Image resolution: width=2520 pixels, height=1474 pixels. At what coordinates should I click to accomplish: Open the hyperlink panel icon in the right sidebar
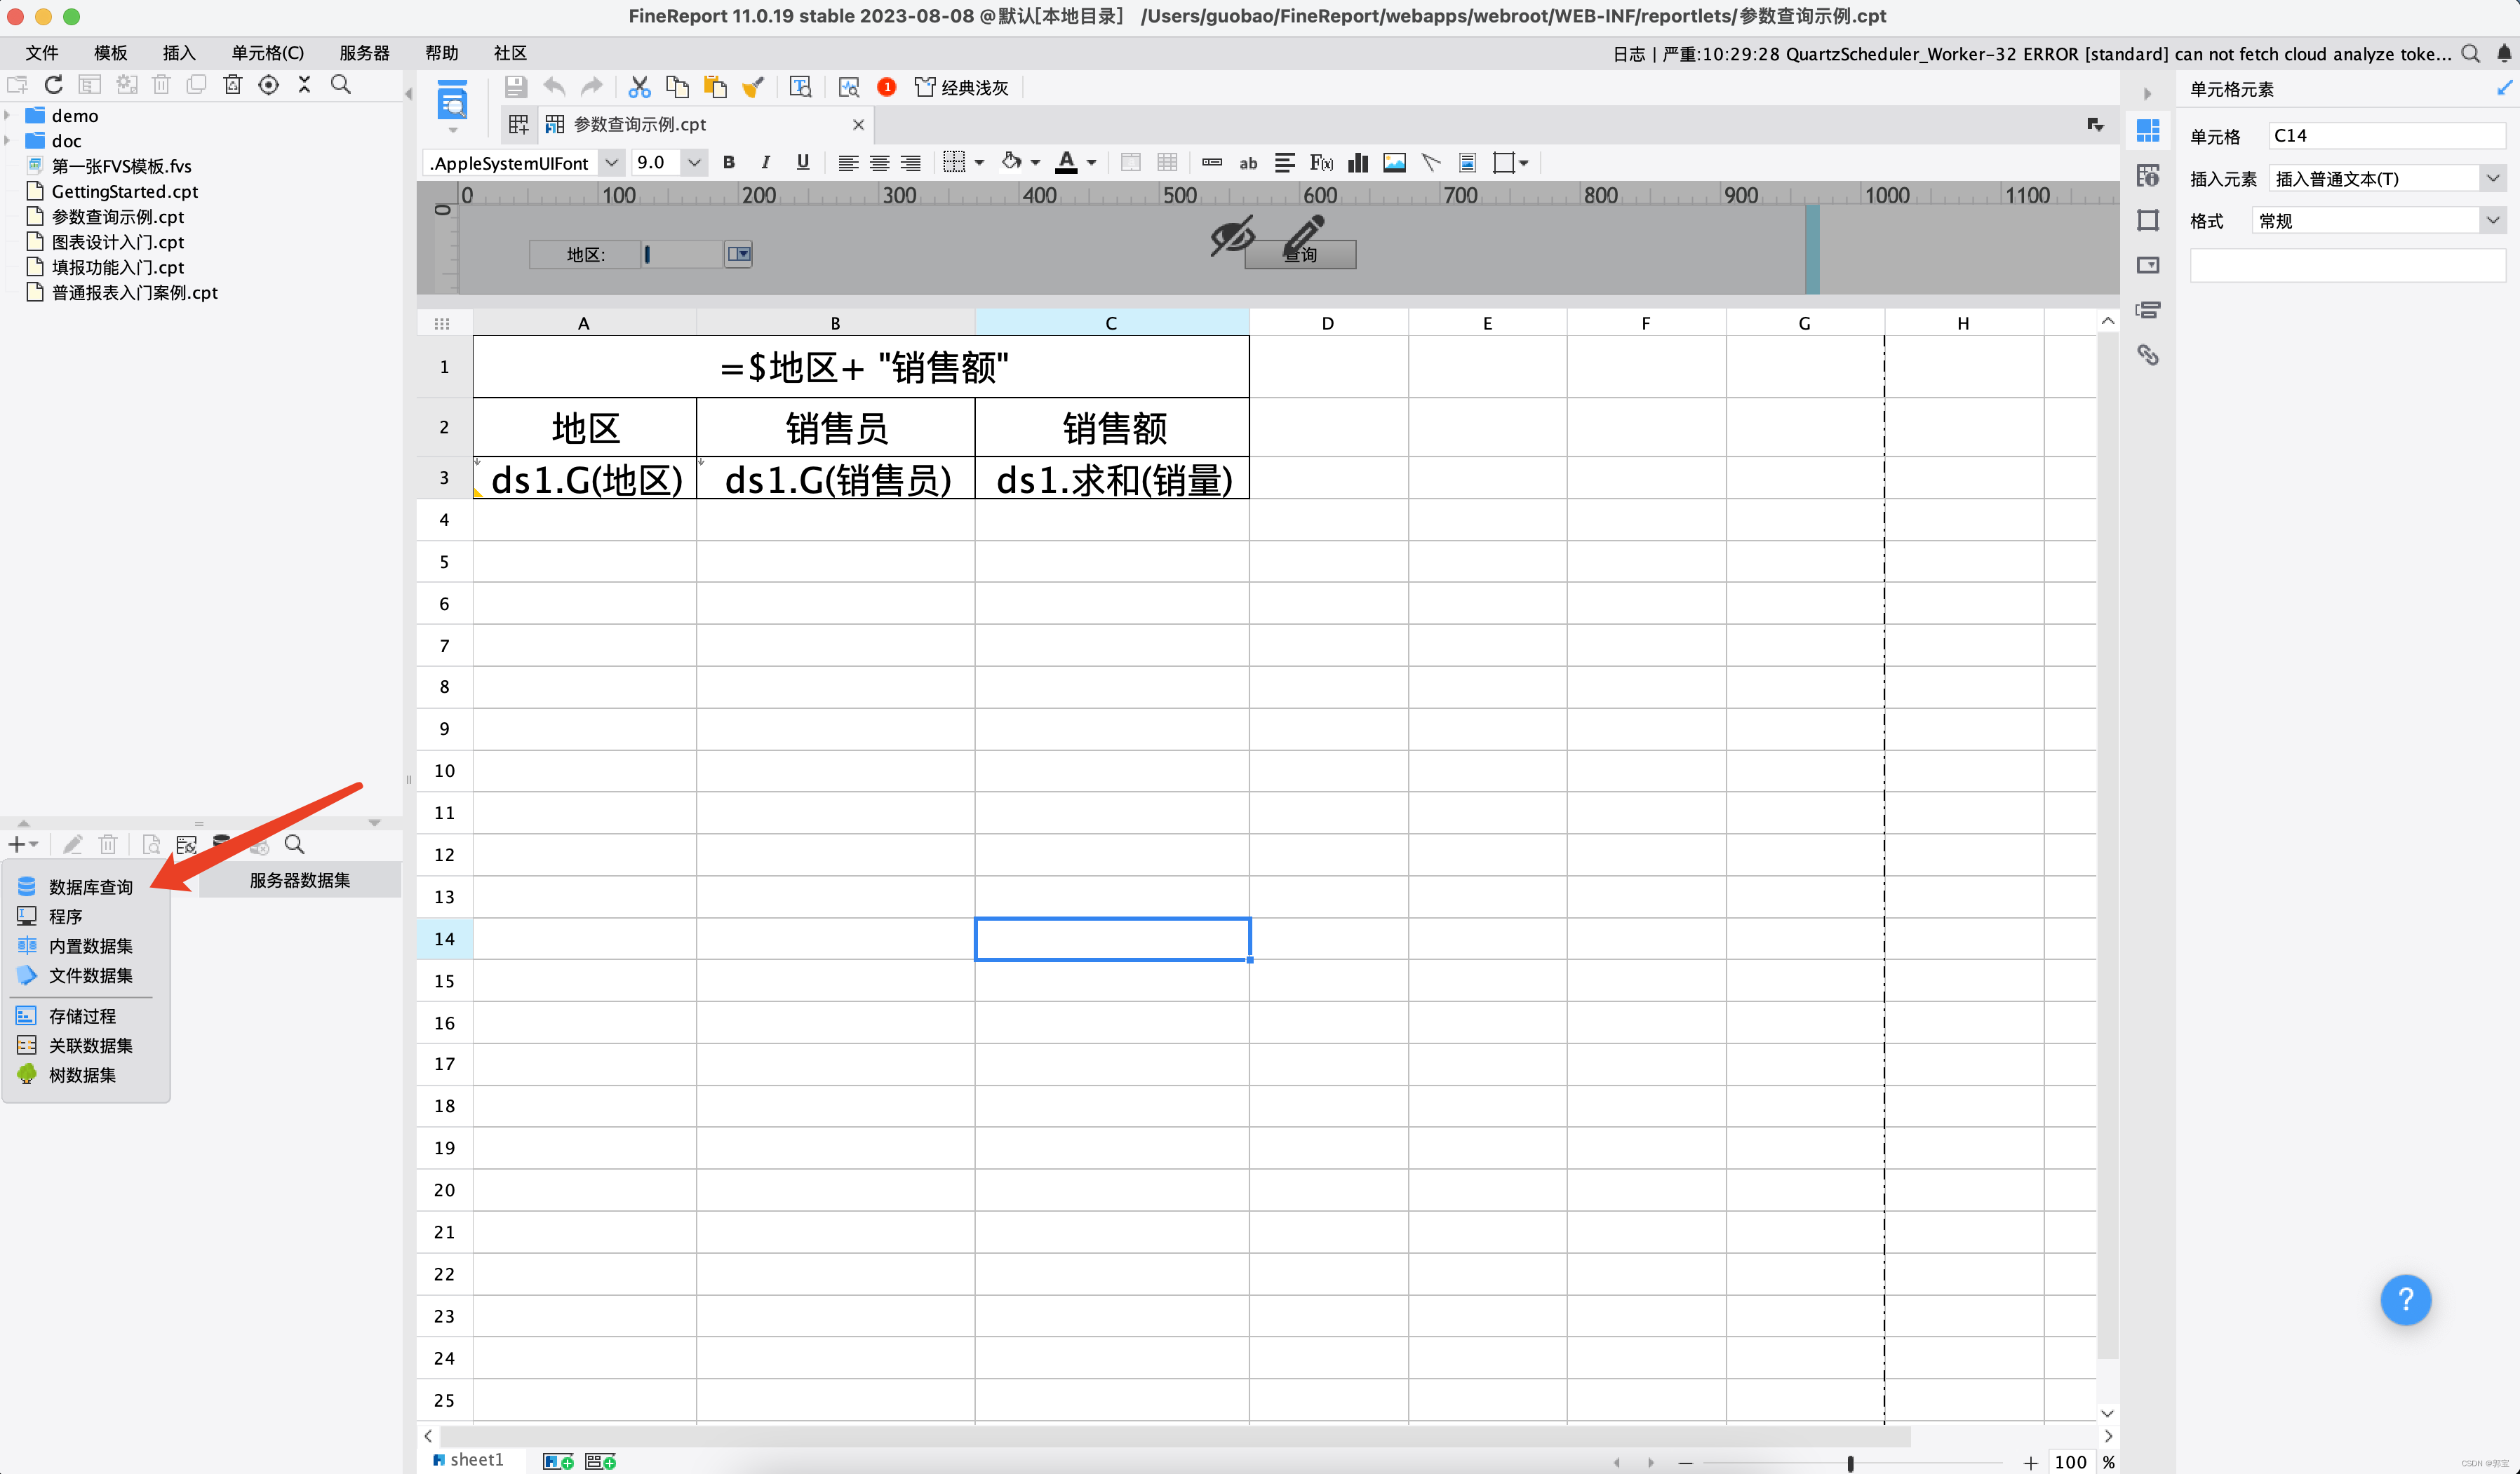click(2147, 355)
